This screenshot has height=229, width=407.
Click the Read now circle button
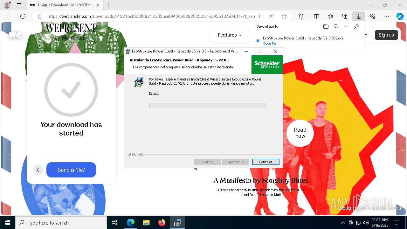[x=300, y=133]
